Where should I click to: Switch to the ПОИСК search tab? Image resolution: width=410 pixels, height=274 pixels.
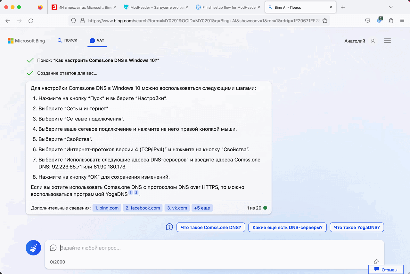(x=67, y=41)
